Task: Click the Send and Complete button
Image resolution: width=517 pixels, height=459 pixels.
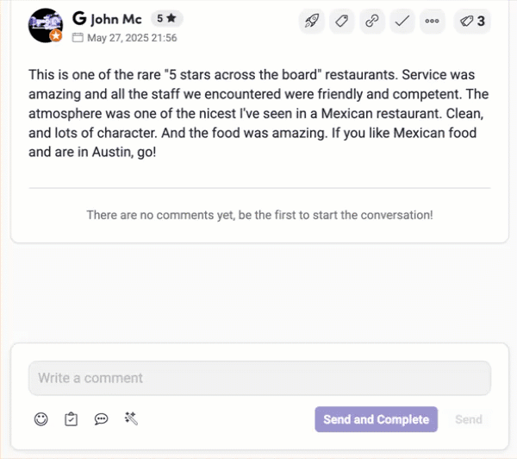Action: tap(376, 419)
